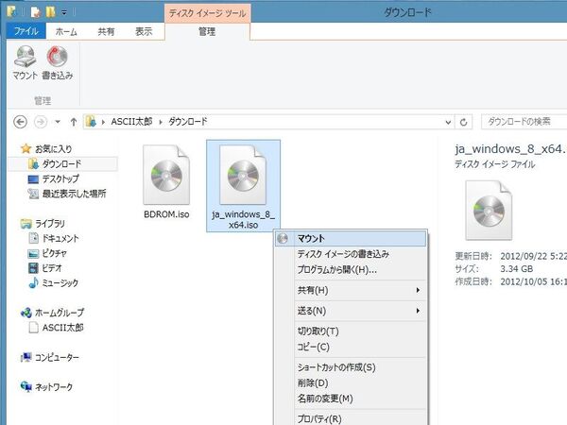
Task: Select コンピューター in navigation pane
Action: point(50,358)
